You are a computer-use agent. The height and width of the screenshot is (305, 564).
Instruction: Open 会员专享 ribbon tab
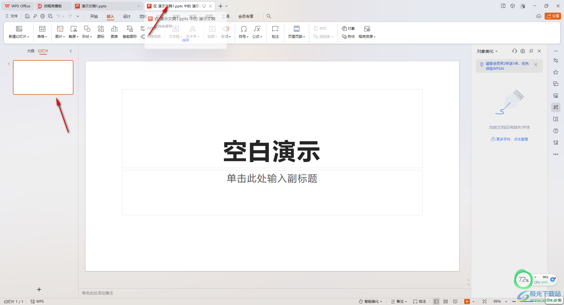[246, 16]
